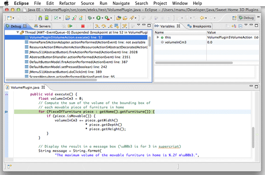Click the New JUnit test icon
This screenshot has height=175, width=265.
click(x=74, y=18)
